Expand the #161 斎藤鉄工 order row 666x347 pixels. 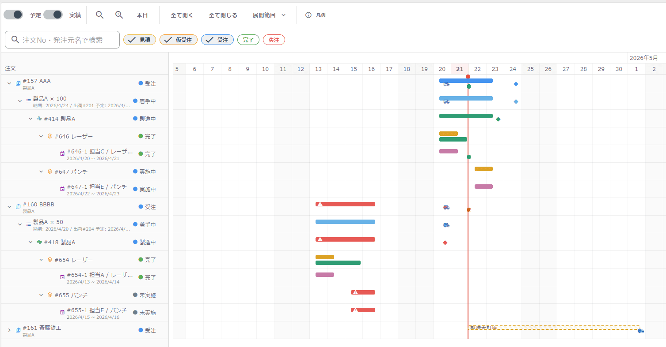tap(9, 330)
